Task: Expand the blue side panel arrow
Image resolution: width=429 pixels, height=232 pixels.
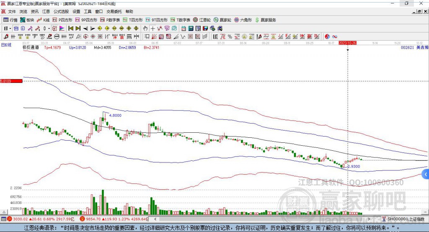Action: [426, 174]
